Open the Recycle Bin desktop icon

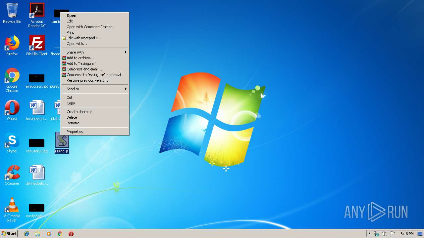12,13
